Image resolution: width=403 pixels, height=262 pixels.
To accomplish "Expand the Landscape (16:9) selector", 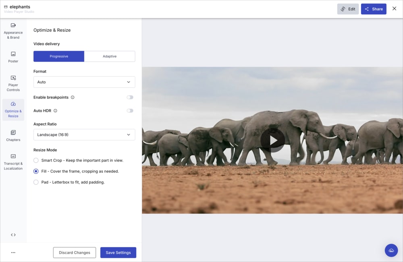I will click(84, 134).
